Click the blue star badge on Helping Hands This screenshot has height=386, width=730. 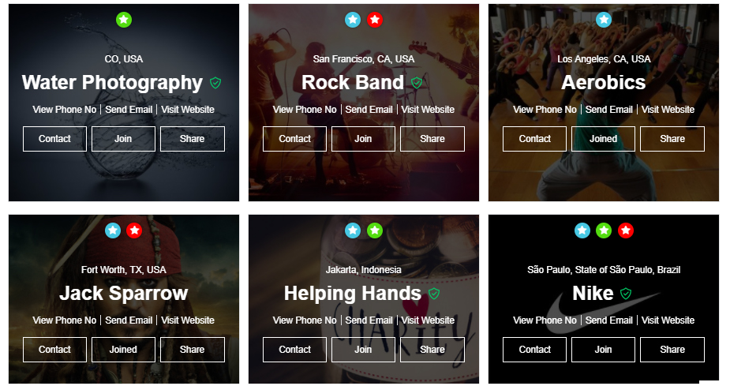(x=353, y=230)
